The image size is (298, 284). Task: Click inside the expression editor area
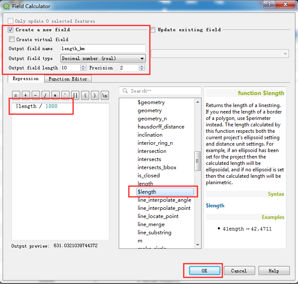tap(60, 171)
